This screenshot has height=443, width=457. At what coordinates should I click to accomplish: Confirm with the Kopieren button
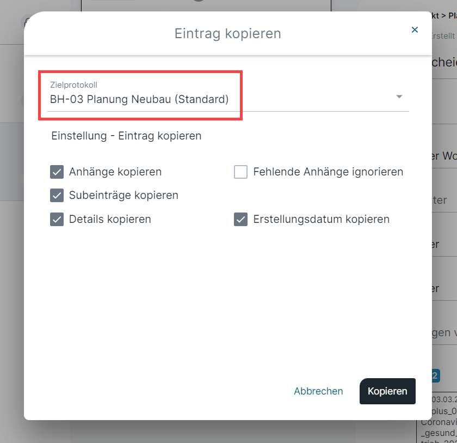[387, 391]
